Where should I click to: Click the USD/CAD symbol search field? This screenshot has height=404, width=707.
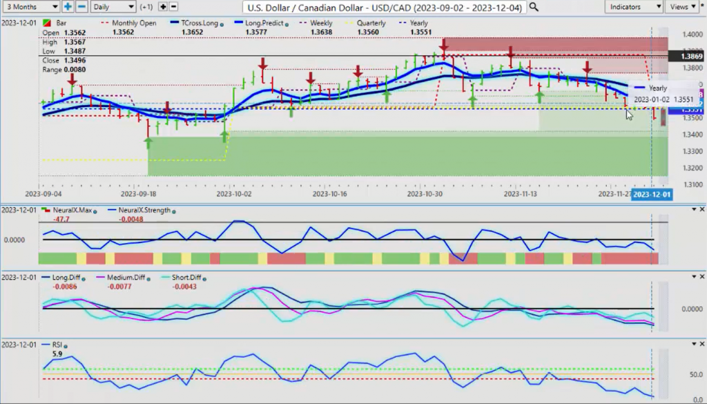tap(384, 7)
